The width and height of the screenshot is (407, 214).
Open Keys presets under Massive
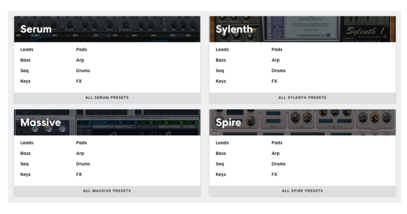click(25, 175)
